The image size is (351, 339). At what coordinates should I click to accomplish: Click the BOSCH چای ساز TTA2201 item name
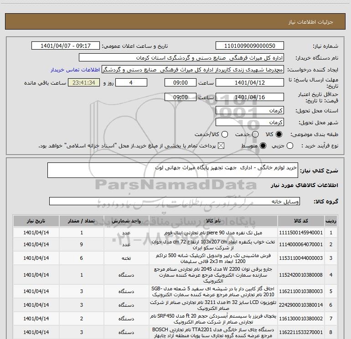tap(213, 333)
